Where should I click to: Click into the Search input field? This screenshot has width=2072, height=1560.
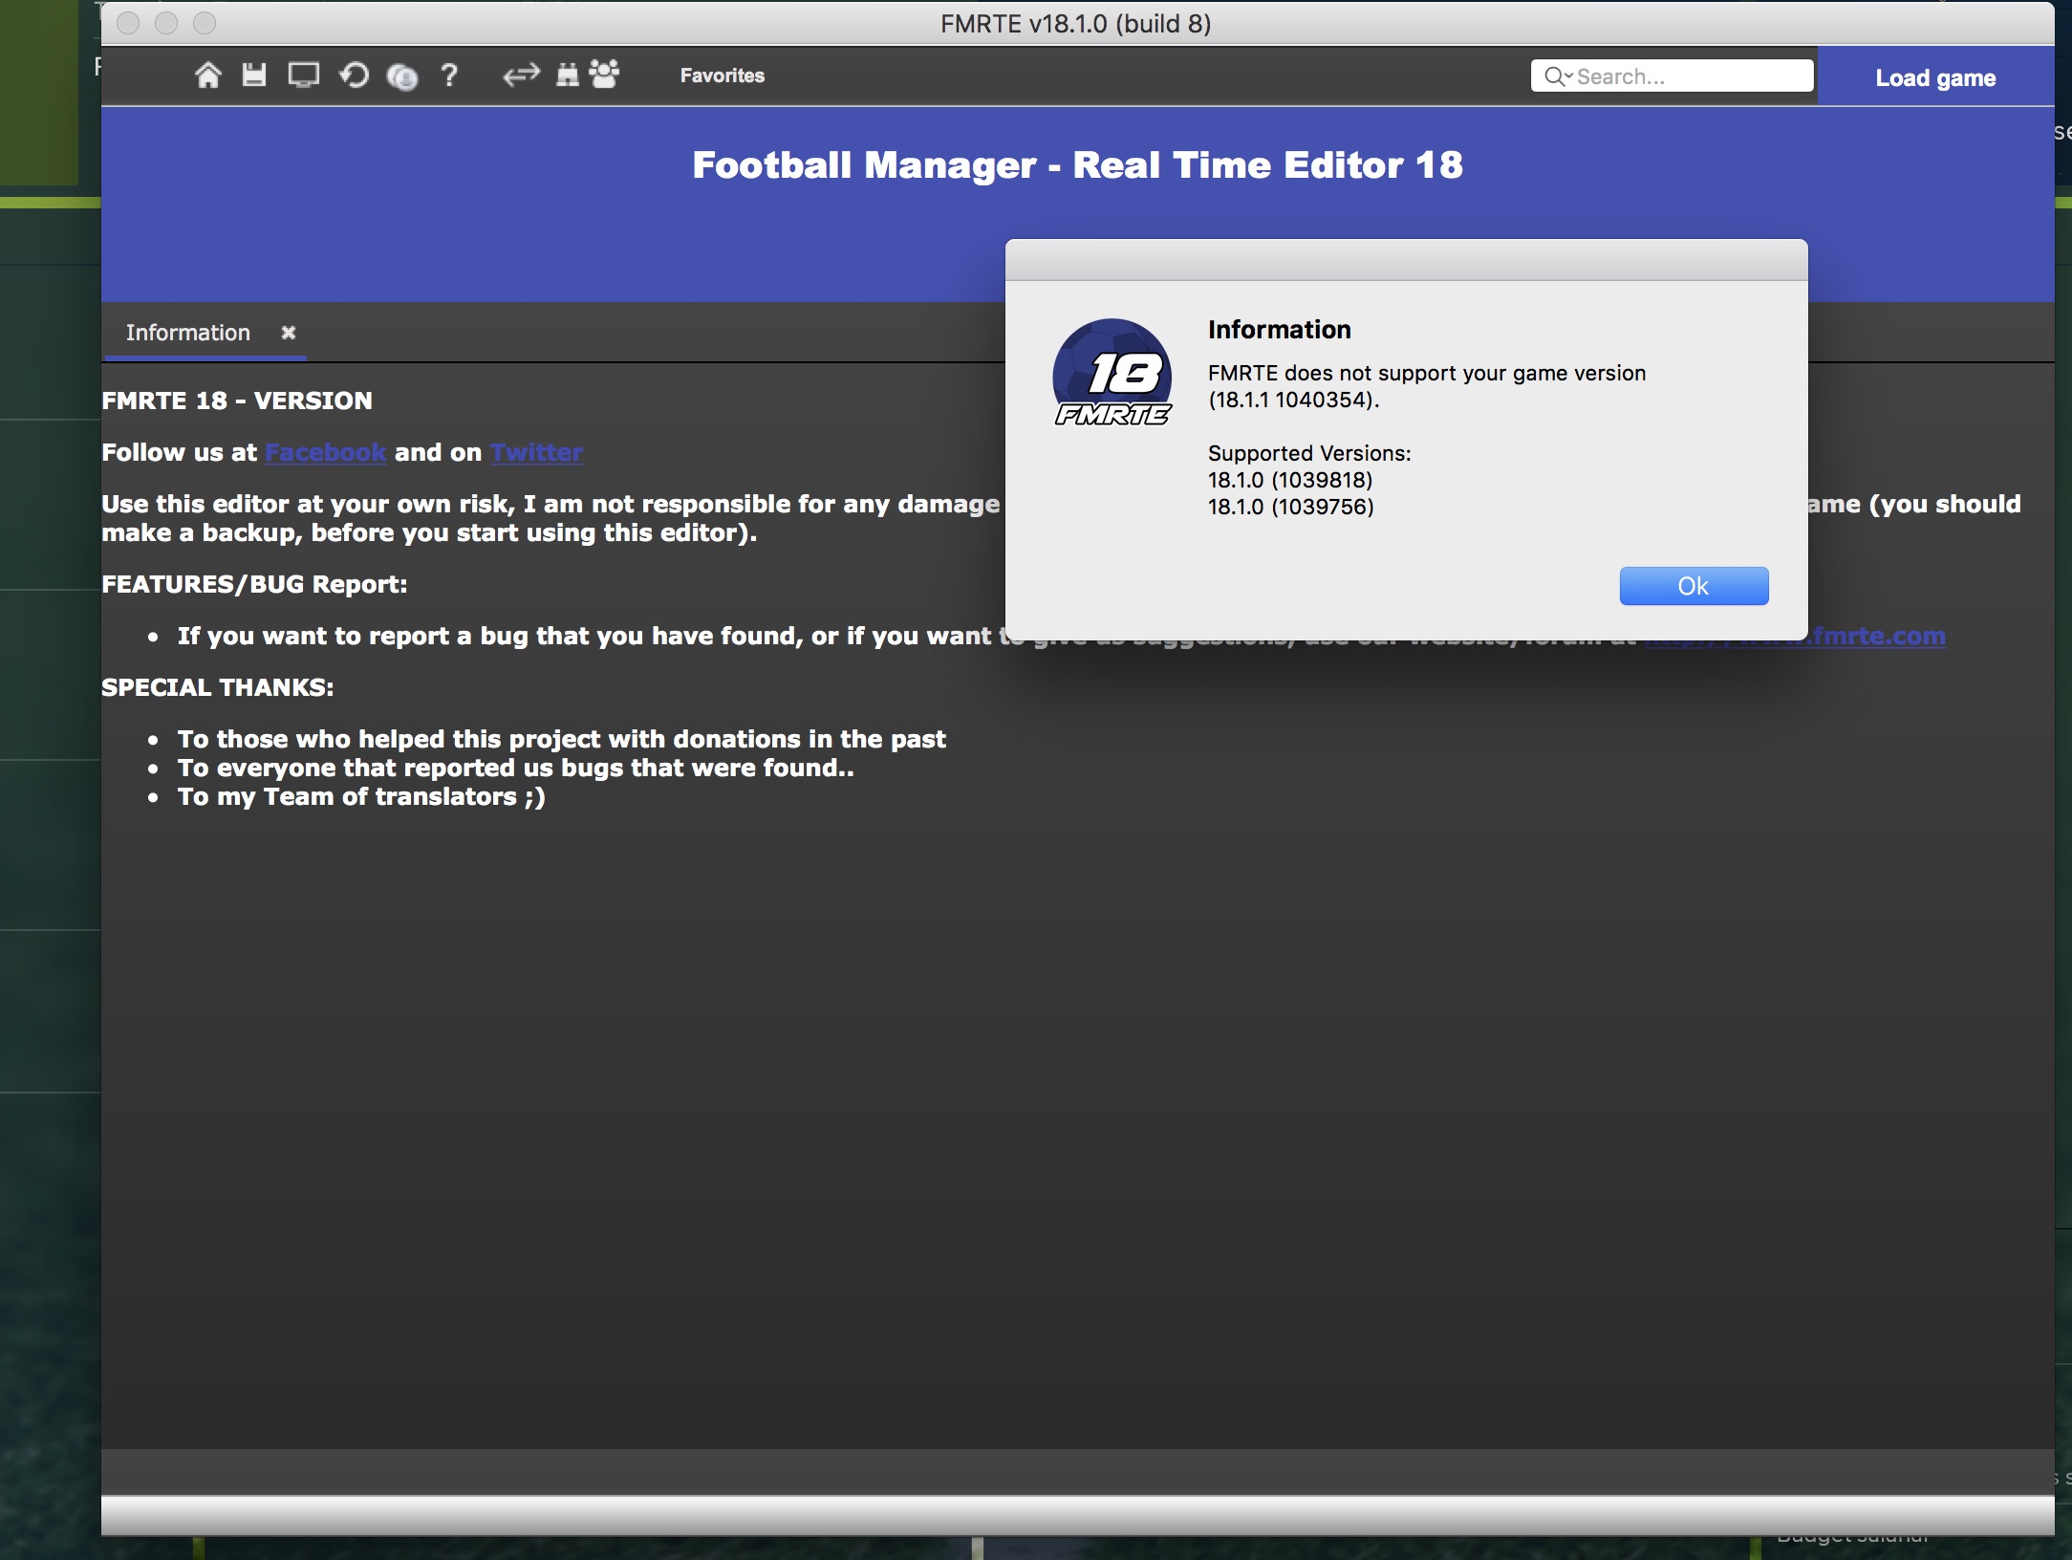(x=1690, y=76)
